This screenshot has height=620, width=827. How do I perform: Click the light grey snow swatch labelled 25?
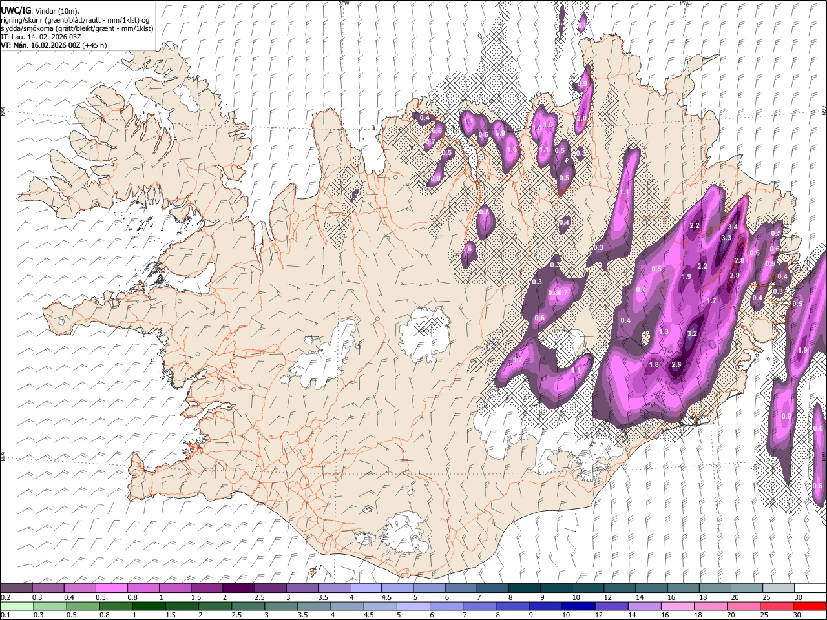pos(778,588)
